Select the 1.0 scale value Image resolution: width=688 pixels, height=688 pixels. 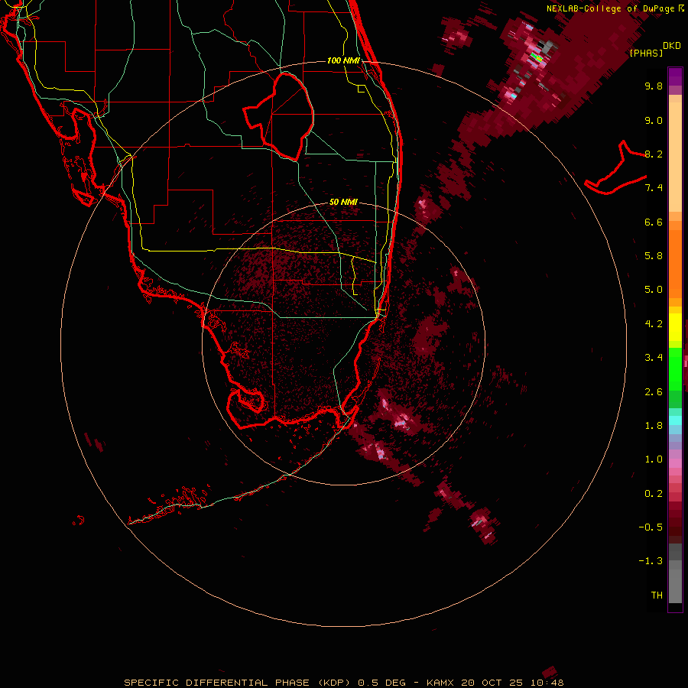[x=654, y=459]
